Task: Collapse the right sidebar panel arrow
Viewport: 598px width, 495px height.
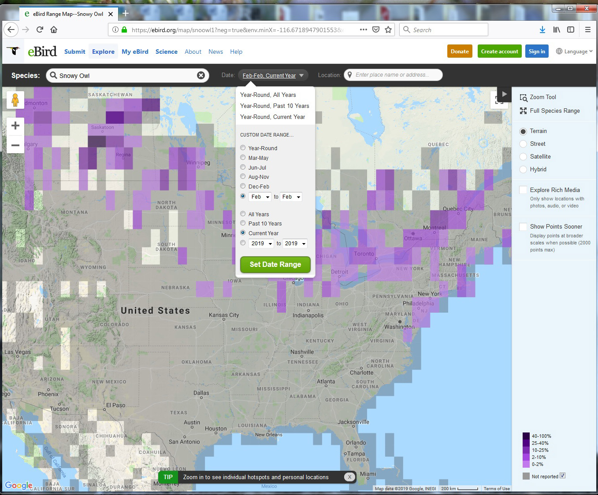Action: click(504, 94)
